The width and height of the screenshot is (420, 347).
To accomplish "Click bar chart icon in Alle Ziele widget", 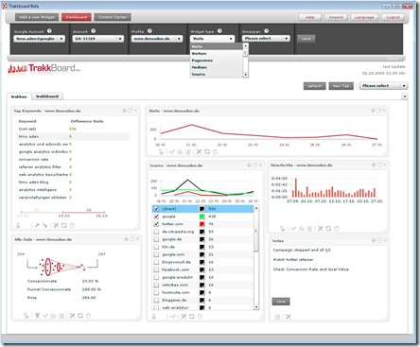I will pyautogui.click(x=53, y=316).
